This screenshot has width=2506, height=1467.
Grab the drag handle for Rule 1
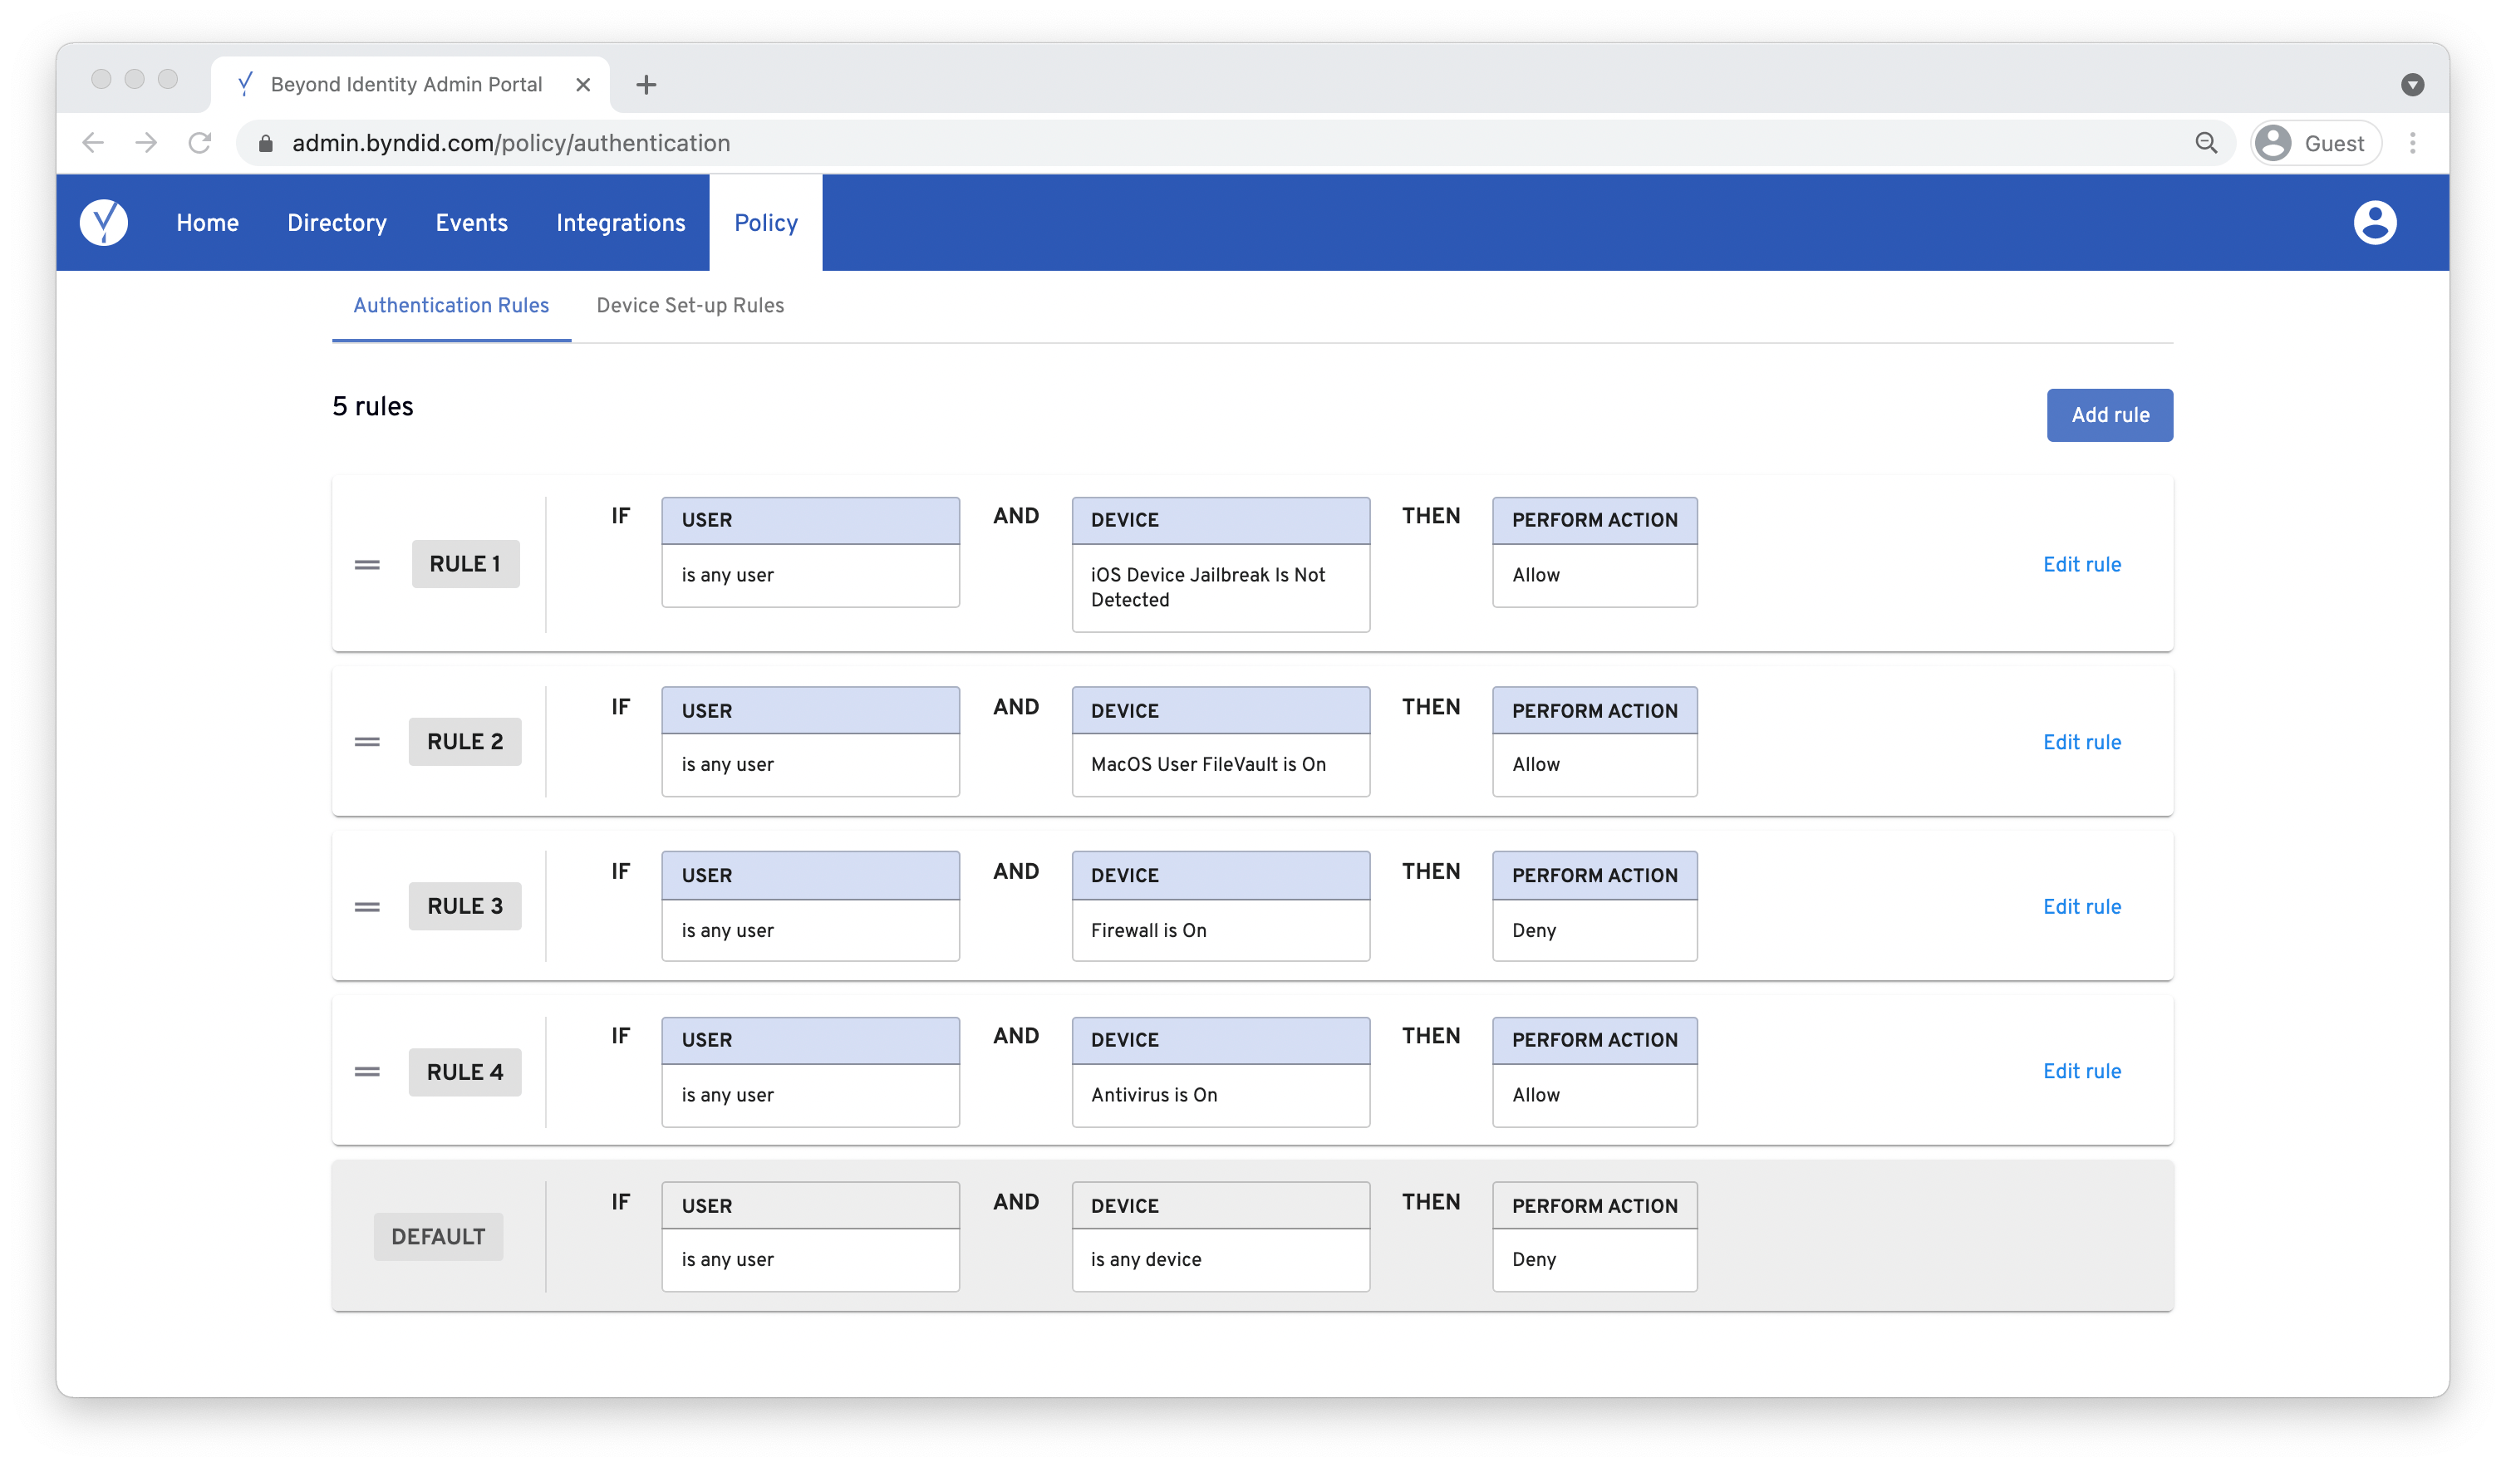pyautogui.click(x=367, y=565)
